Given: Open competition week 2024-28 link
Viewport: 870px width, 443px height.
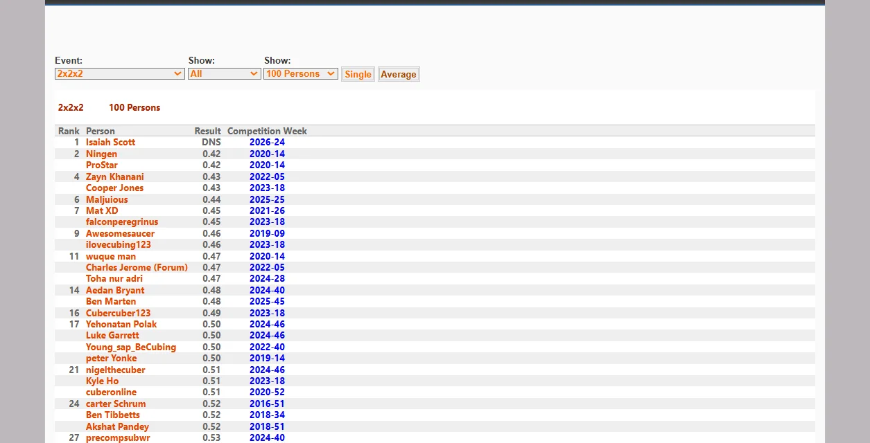Looking at the screenshot, I should tap(267, 279).
